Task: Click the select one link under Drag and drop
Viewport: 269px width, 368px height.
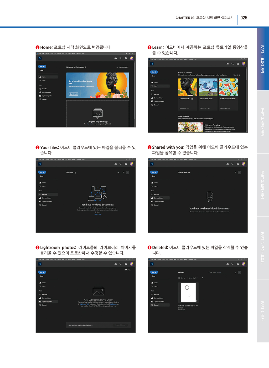Action: coord(89,124)
